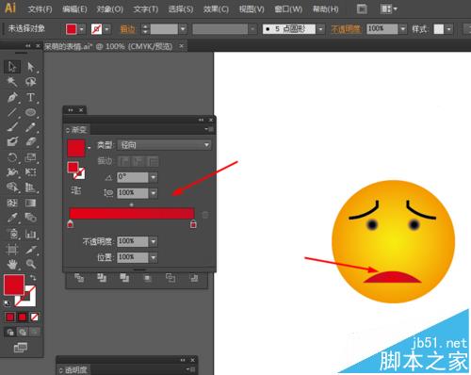Select the Pen tool
The height and width of the screenshot is (375, 471).
point(12,97)
